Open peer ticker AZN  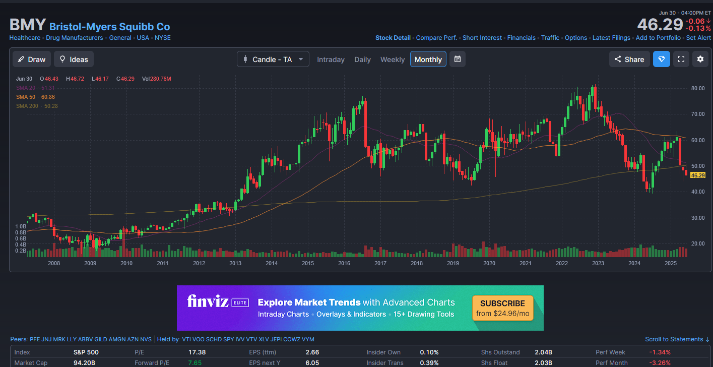133,339
